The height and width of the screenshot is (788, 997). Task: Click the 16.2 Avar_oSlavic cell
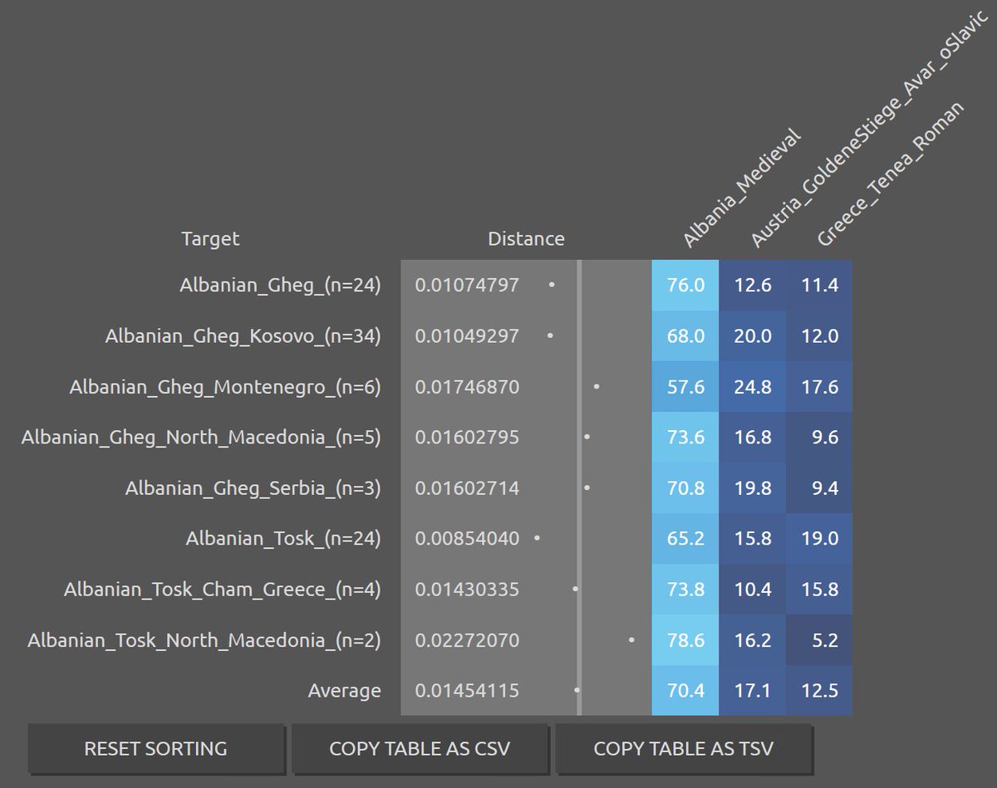753,640
